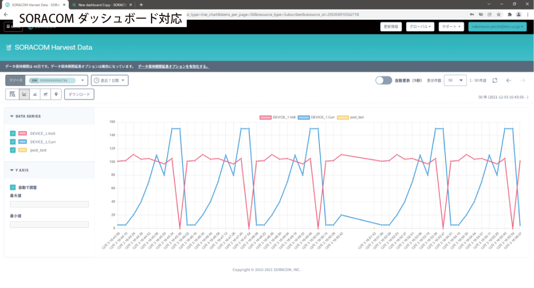Click the enable data retention extension link

point(174,67)
